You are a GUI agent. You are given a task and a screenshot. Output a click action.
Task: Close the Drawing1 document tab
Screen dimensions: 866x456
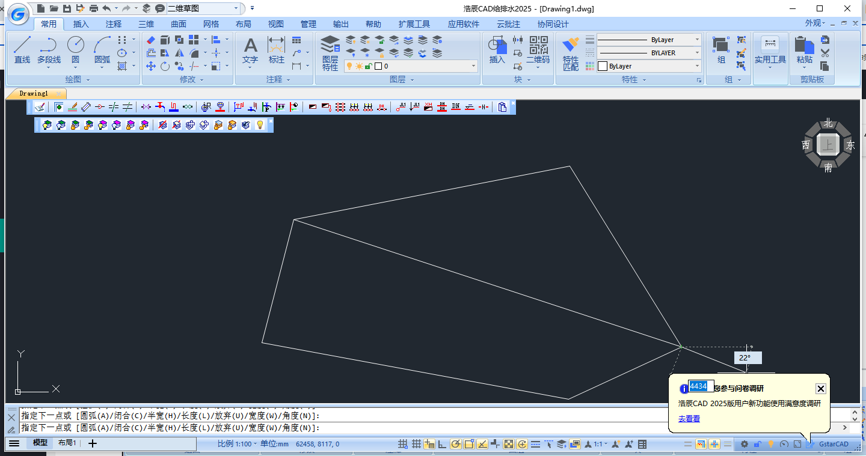tap(59, 94)
